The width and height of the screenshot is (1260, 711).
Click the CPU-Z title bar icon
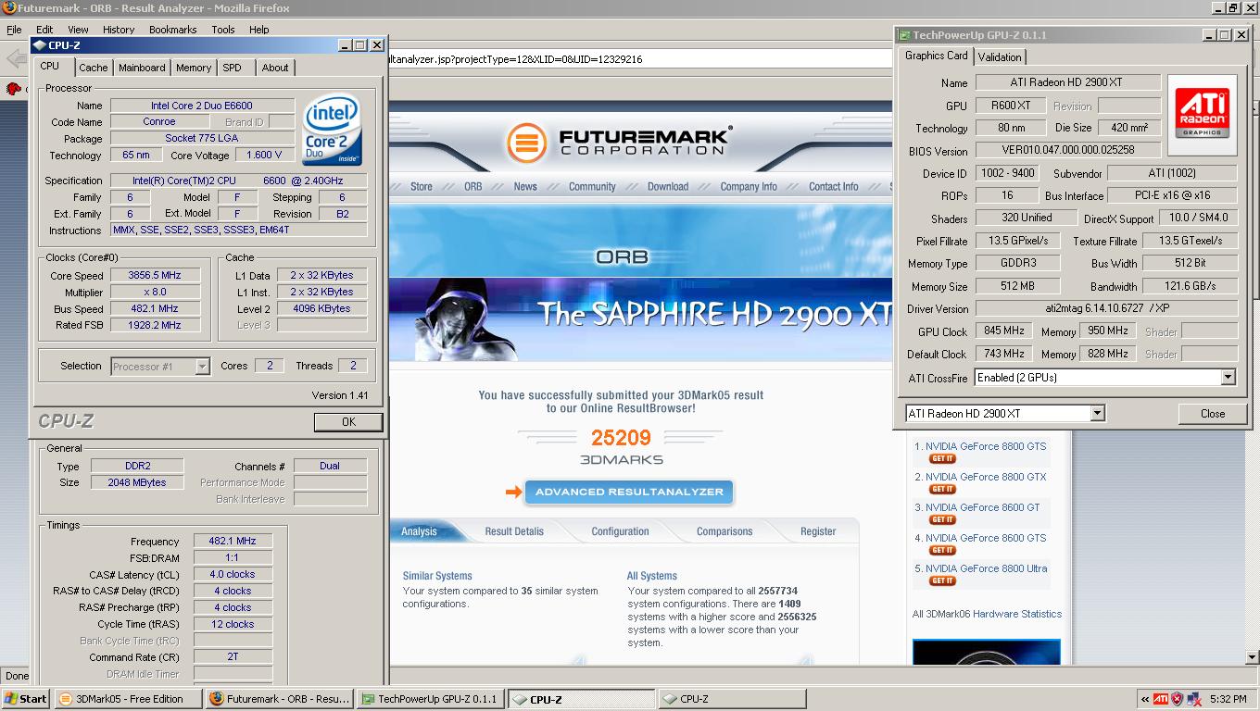click(39, 44)
